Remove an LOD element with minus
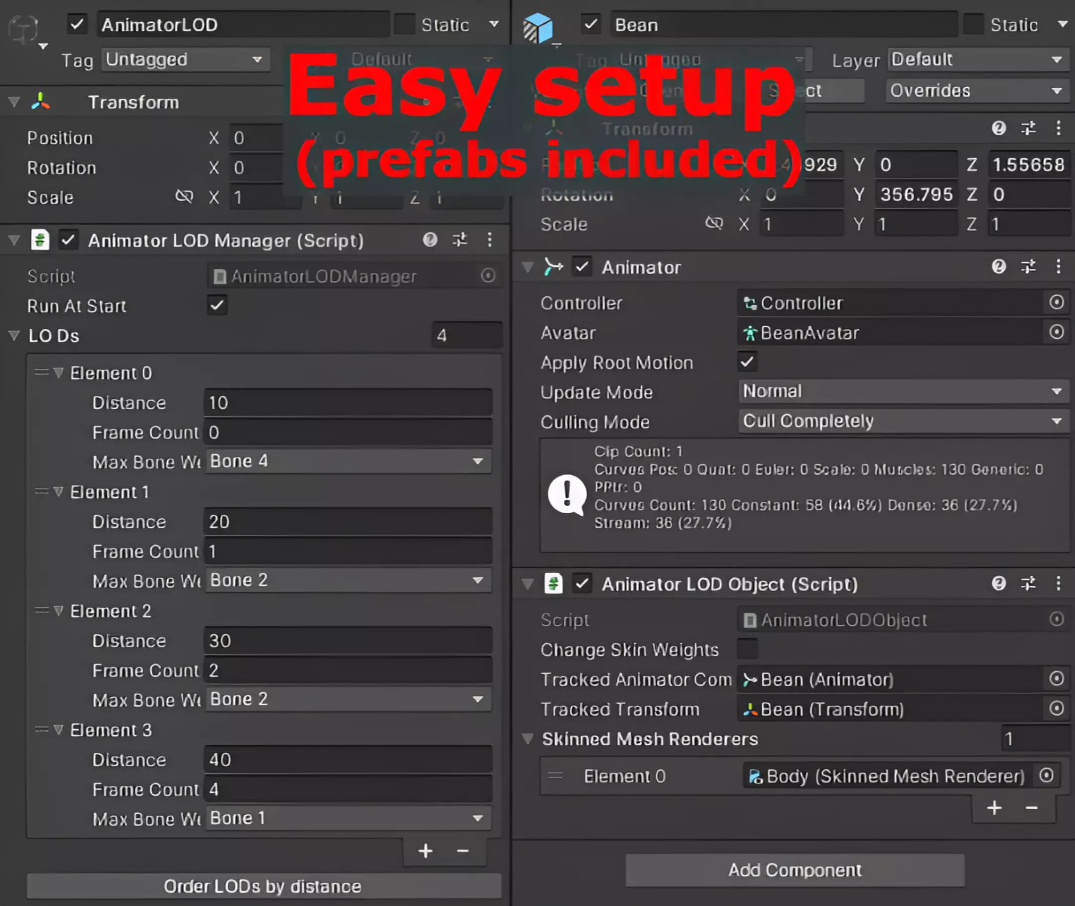Viewport: 1075px width, 906px height. (x=463, y=851)
